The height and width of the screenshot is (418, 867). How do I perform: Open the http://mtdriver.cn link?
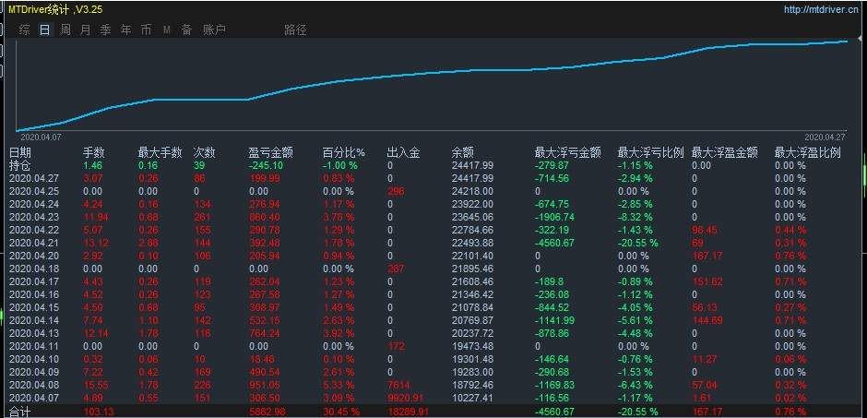pyautogui.click(x=821, y=9)
